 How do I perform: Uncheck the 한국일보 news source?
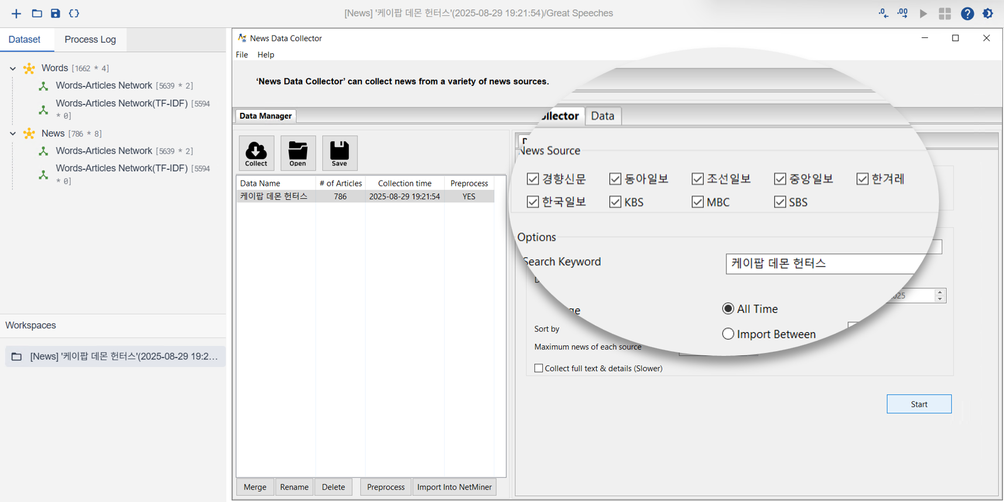click(532, 202)
